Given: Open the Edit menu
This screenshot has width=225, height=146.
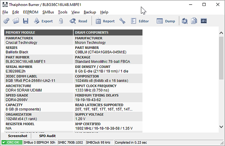Looking at the screenshot, I should click(x=16, y=12).
